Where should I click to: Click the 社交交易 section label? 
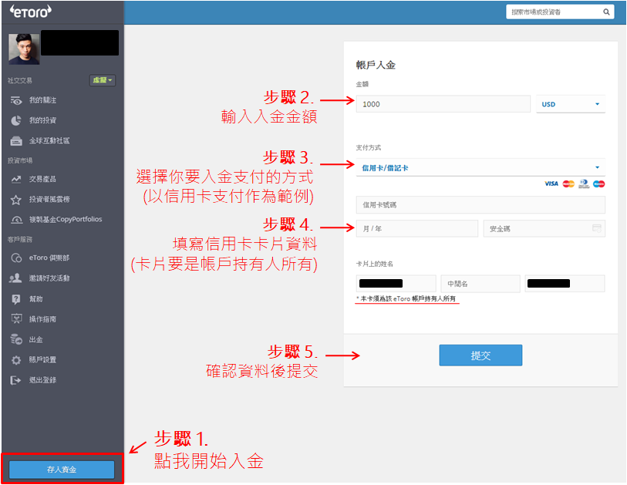tap(19, 80)
